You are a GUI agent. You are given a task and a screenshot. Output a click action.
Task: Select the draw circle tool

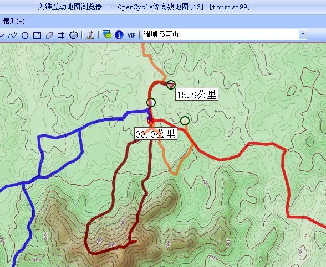click(25, 35)
